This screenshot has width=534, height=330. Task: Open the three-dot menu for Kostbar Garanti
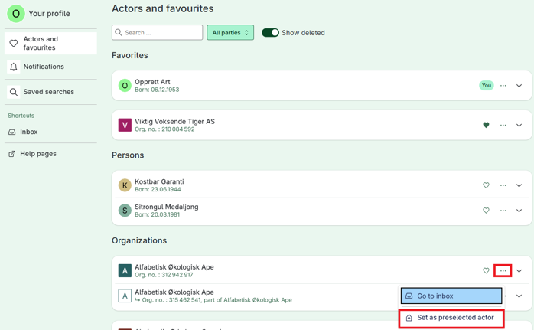pos(503,185)
